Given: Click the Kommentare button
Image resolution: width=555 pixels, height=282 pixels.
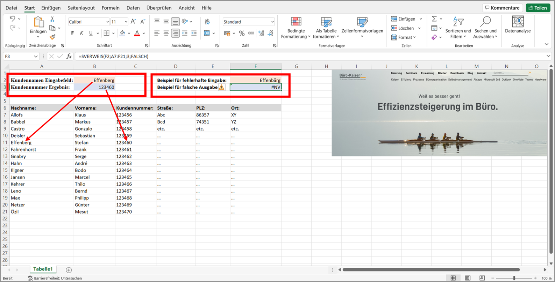Looking at the screenshot, I should pyautogui.click(x=502, y=8).
